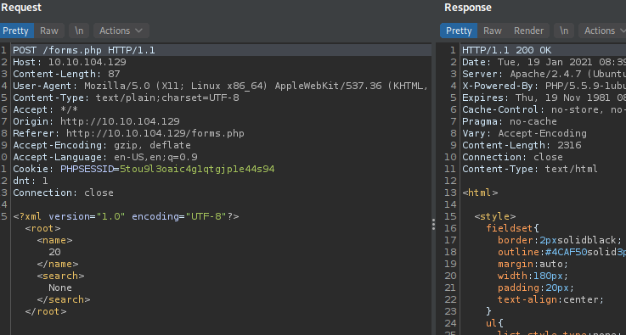626x335 pixels.
Task: Toggle \n display in Response pane
Action: [x=564, y=31]
